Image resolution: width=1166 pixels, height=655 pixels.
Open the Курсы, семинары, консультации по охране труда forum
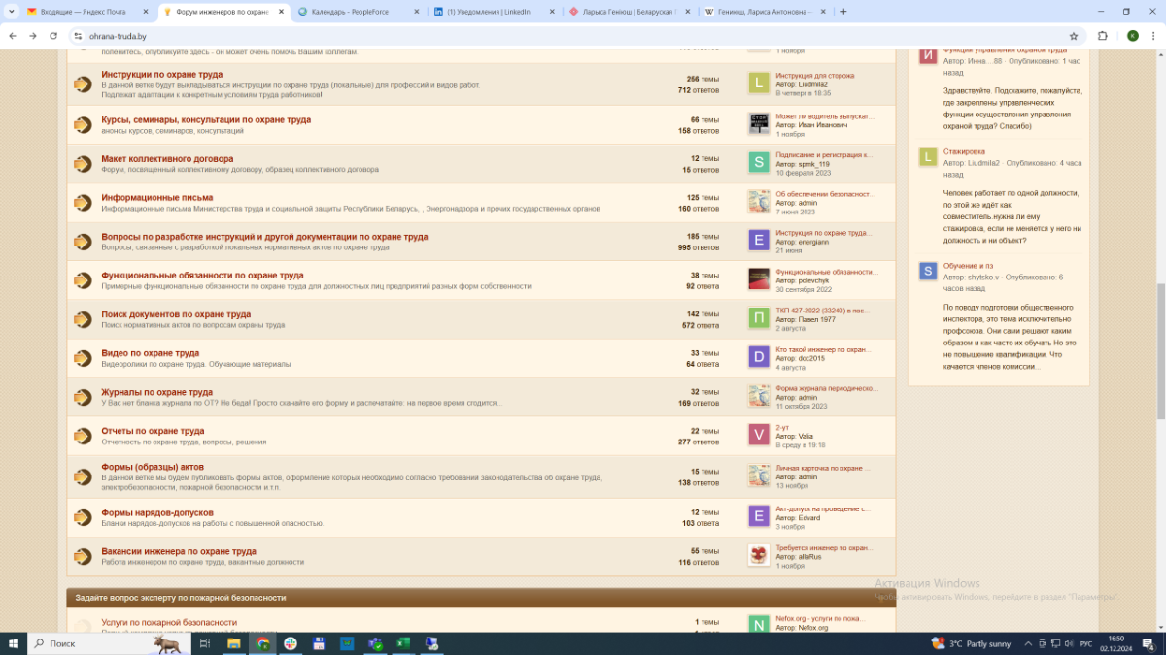pos(206,119)
